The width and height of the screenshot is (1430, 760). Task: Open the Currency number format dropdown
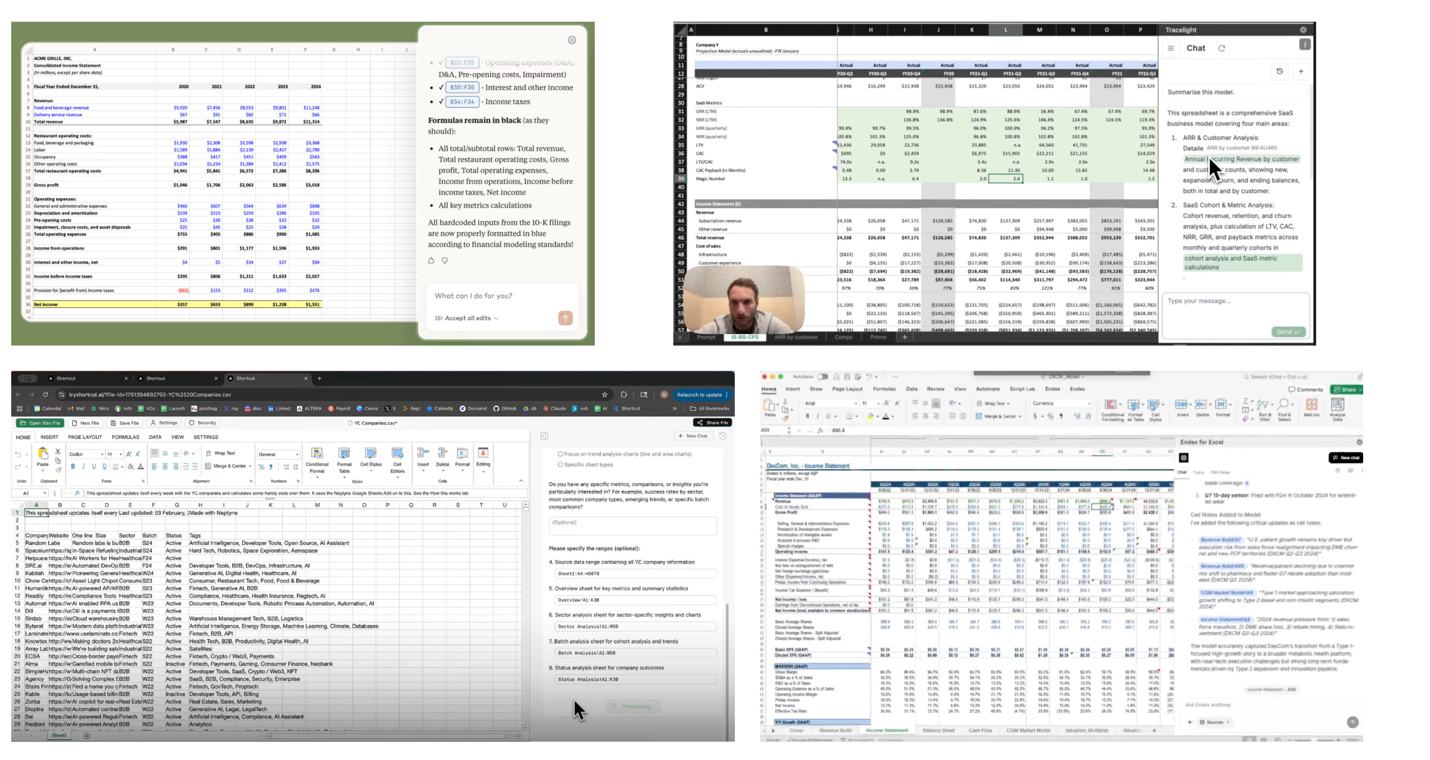1089,403
